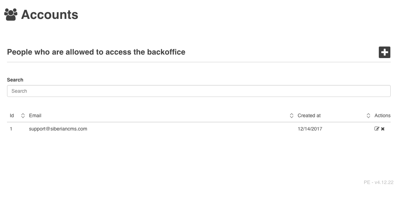Sort by Created at using arrows
This screenshot has height=198, width=403.
[368, 115]
